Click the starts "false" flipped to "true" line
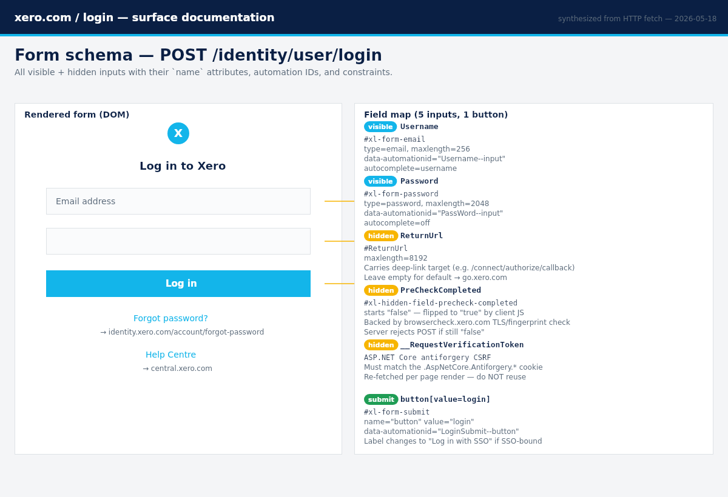 pos(444,313)
